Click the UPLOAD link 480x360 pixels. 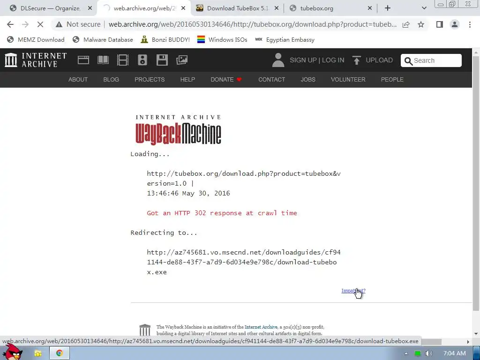pos(379,60)
